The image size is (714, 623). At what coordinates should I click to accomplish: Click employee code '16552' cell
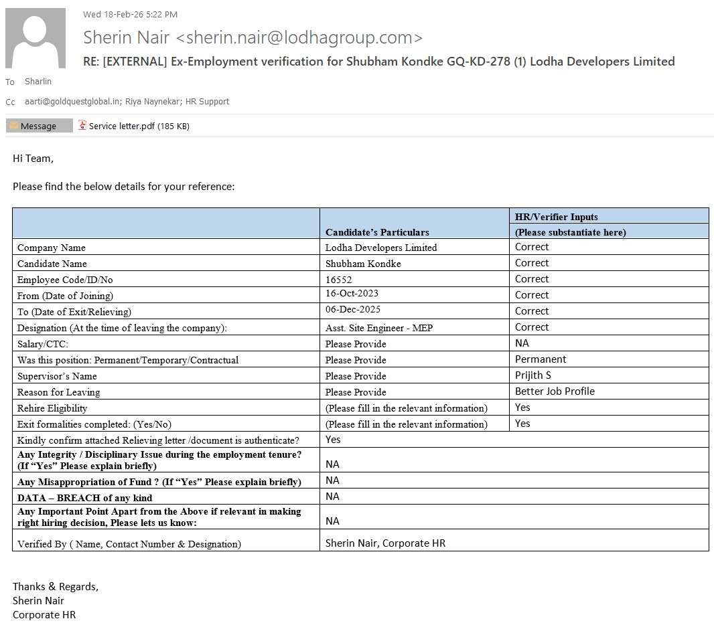tap(338, 280)
